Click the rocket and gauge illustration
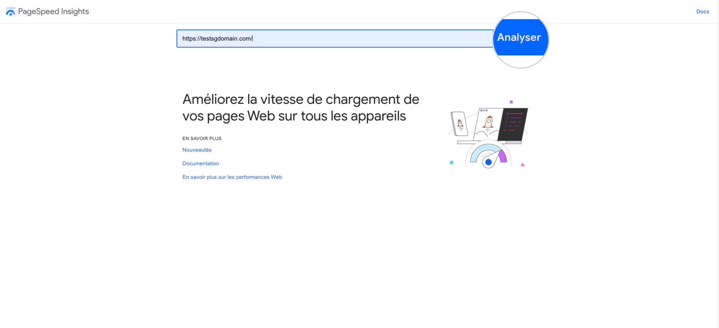 tap(488, 134)
